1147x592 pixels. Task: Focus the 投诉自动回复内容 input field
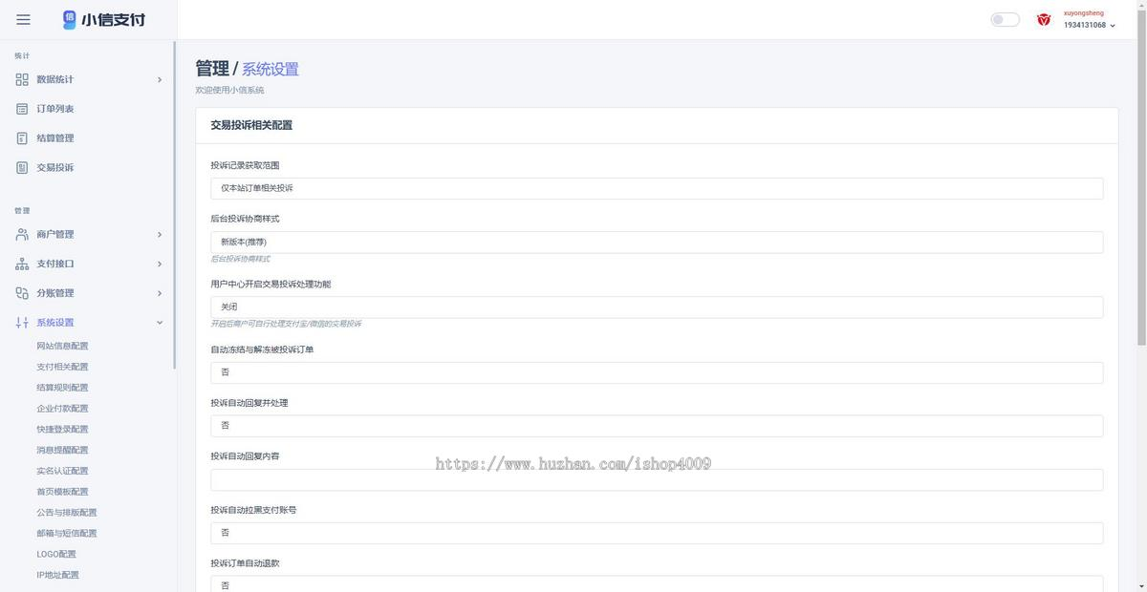tap(657, 479)
